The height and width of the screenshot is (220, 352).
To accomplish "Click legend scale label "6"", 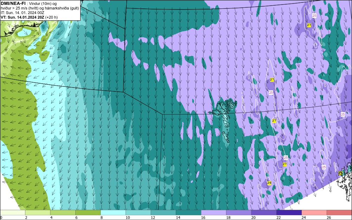I will tap(76, 218).
